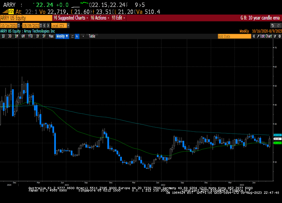Select the candlestick chart type icon
The image size is (282, 203).
(x=77, y=36)
